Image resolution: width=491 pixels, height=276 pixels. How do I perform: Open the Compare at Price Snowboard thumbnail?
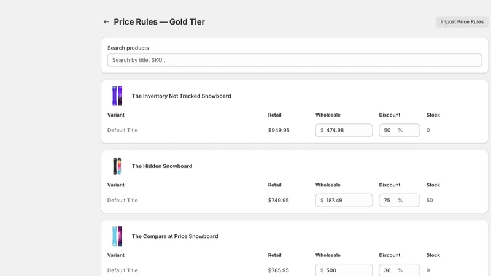coord(117,236)
